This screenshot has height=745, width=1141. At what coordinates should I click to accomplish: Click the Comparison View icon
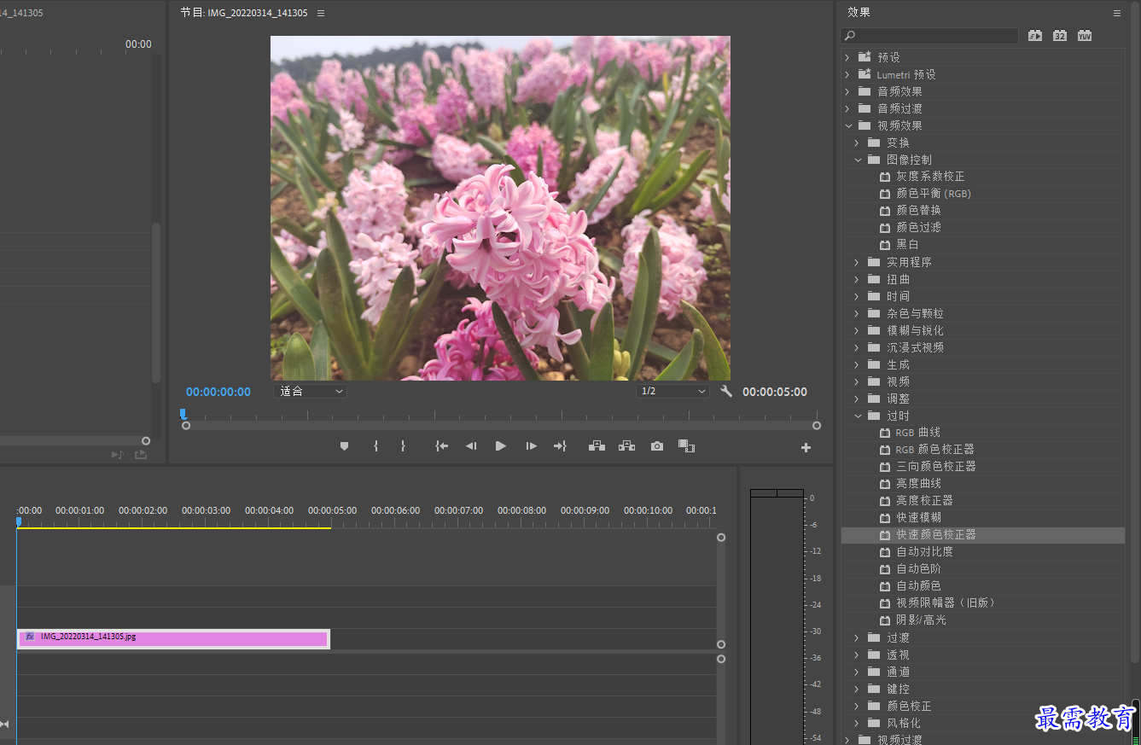[686, 446]
